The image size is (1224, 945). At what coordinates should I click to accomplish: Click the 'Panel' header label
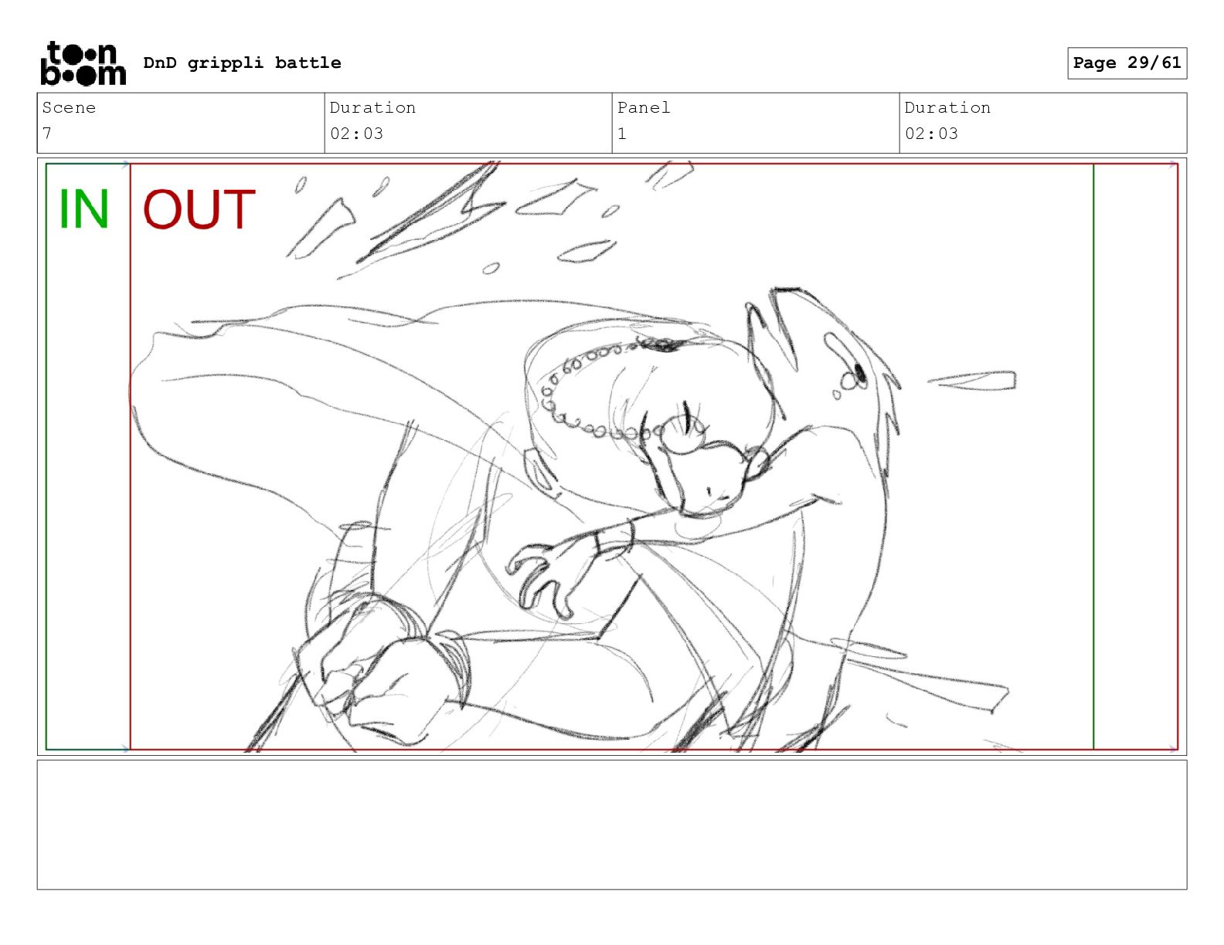point(644,107)
